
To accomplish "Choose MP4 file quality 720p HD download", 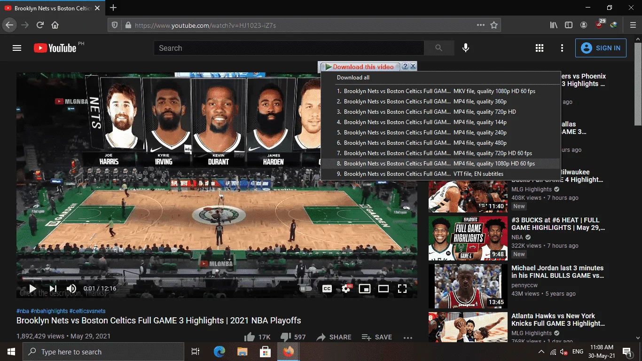I will [441, 112].
